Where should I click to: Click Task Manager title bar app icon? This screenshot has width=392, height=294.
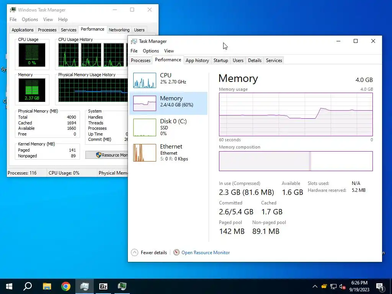tap(134, 41)
